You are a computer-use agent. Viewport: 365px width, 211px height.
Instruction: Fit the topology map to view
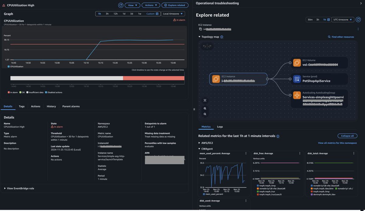(x=205, y=100)
